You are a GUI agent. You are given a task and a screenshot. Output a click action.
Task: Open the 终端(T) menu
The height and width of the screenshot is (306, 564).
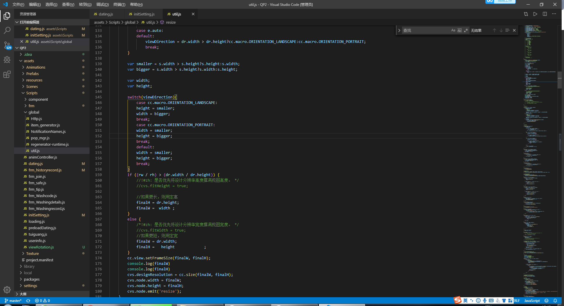tap(119, 4)
